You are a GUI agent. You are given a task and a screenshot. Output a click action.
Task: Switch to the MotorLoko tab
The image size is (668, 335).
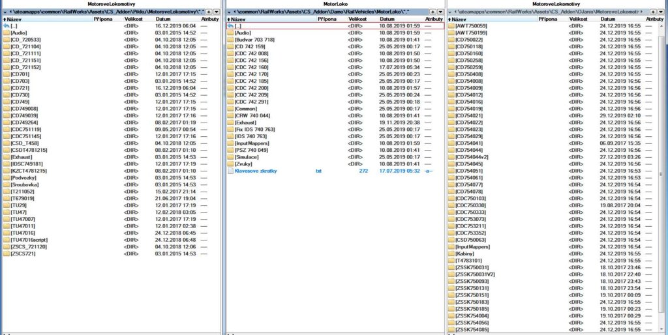click(x=334, y=3)
